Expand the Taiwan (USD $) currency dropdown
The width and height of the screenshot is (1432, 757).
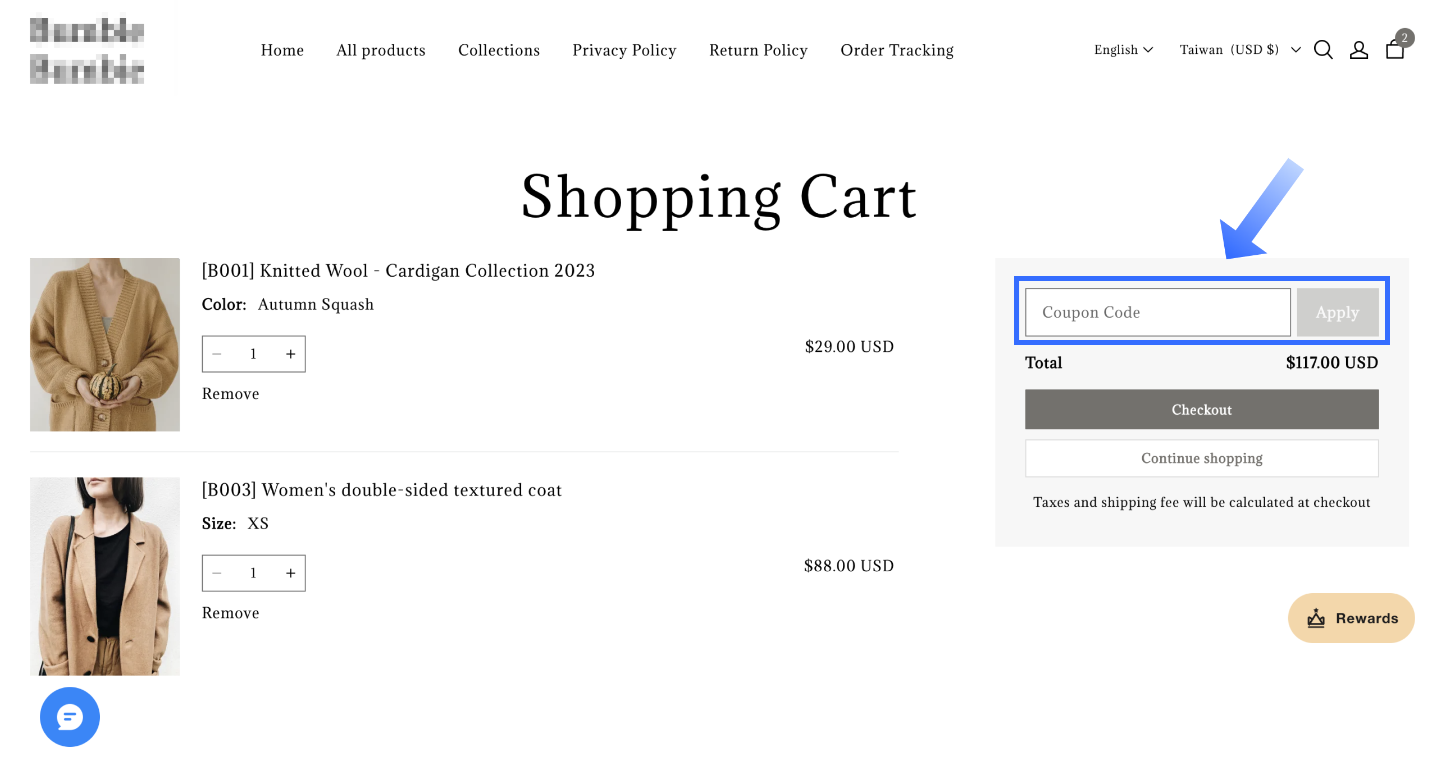point(1239,50)
